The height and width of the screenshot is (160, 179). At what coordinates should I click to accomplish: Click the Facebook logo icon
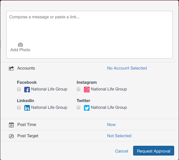pos(27,90)
